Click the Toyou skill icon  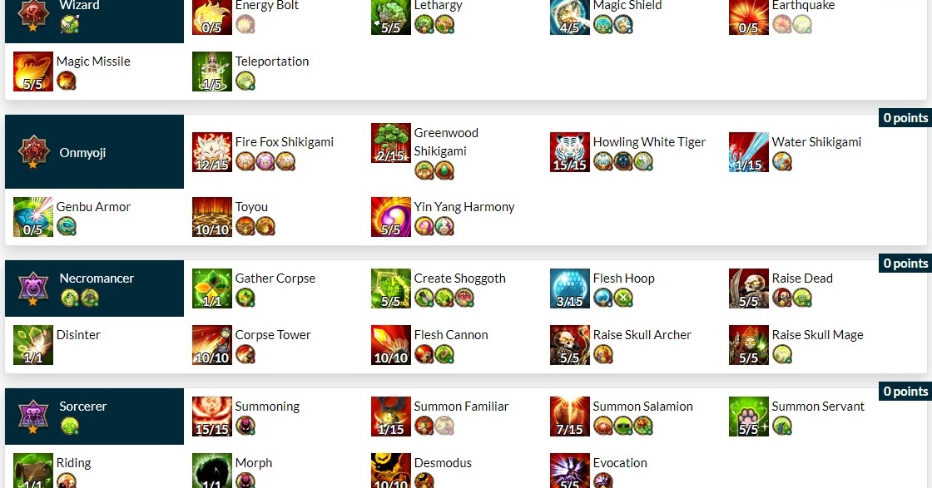pos(212,217)
